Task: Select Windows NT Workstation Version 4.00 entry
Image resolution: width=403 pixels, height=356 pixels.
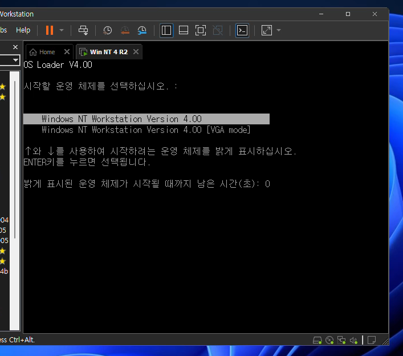Action: coord(146,119)
